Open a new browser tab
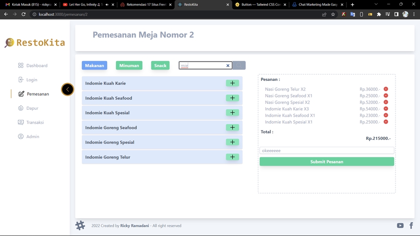This screenshot has width=420, height=236. point(352,4)
